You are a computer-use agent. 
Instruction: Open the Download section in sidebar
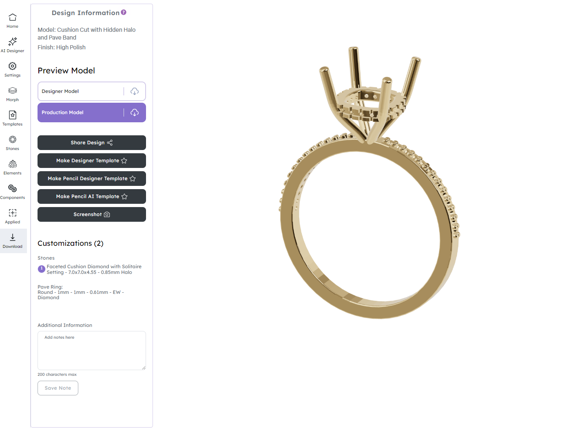[13, 241]
